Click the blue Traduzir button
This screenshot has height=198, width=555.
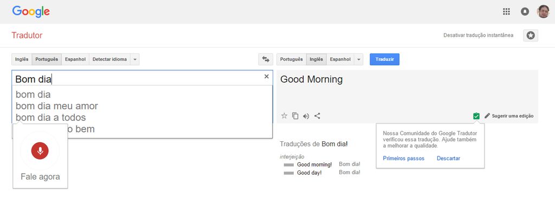(x=385, y=60)
